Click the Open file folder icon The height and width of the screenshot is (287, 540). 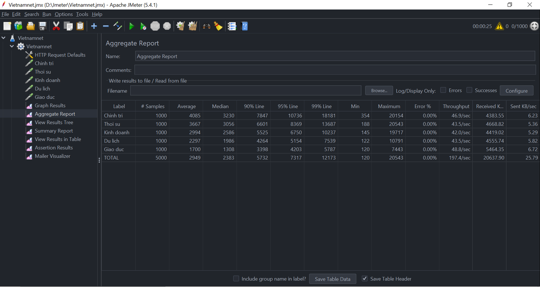point(30,26)
